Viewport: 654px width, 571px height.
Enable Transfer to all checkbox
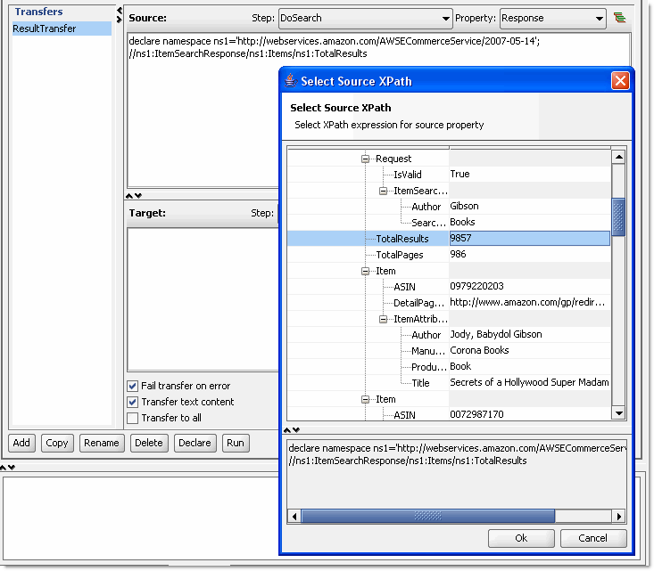[x=133, y=418]
